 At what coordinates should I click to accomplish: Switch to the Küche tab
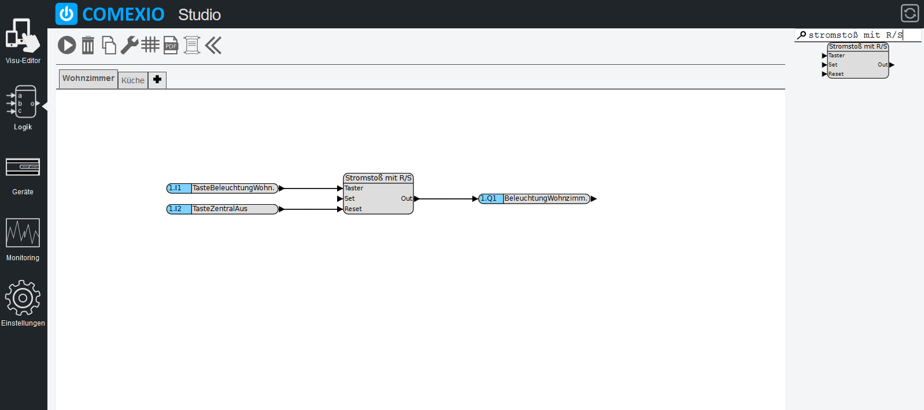point(133,80)
